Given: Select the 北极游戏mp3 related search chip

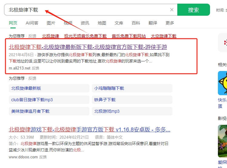Looking at the screenshot, I should tap(132, 111).
